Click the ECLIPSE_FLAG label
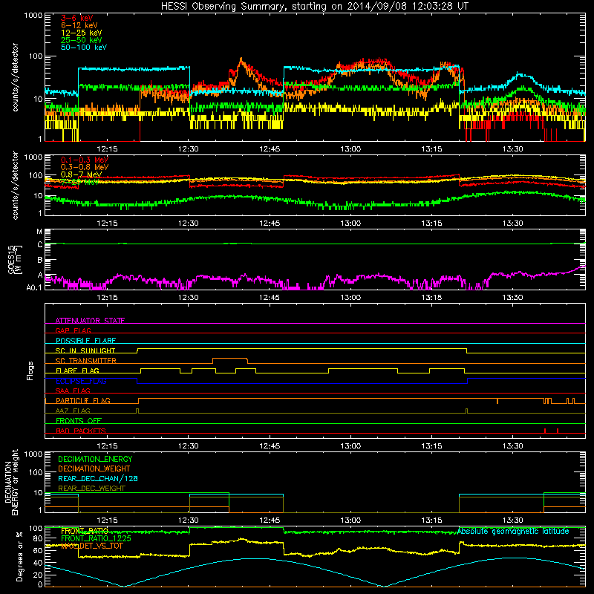The width and height of the screenshot is (594, 594). tap(81, 381)
